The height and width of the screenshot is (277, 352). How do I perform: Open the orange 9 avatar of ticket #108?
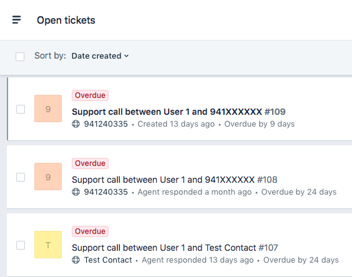click(x=48, y=177)
